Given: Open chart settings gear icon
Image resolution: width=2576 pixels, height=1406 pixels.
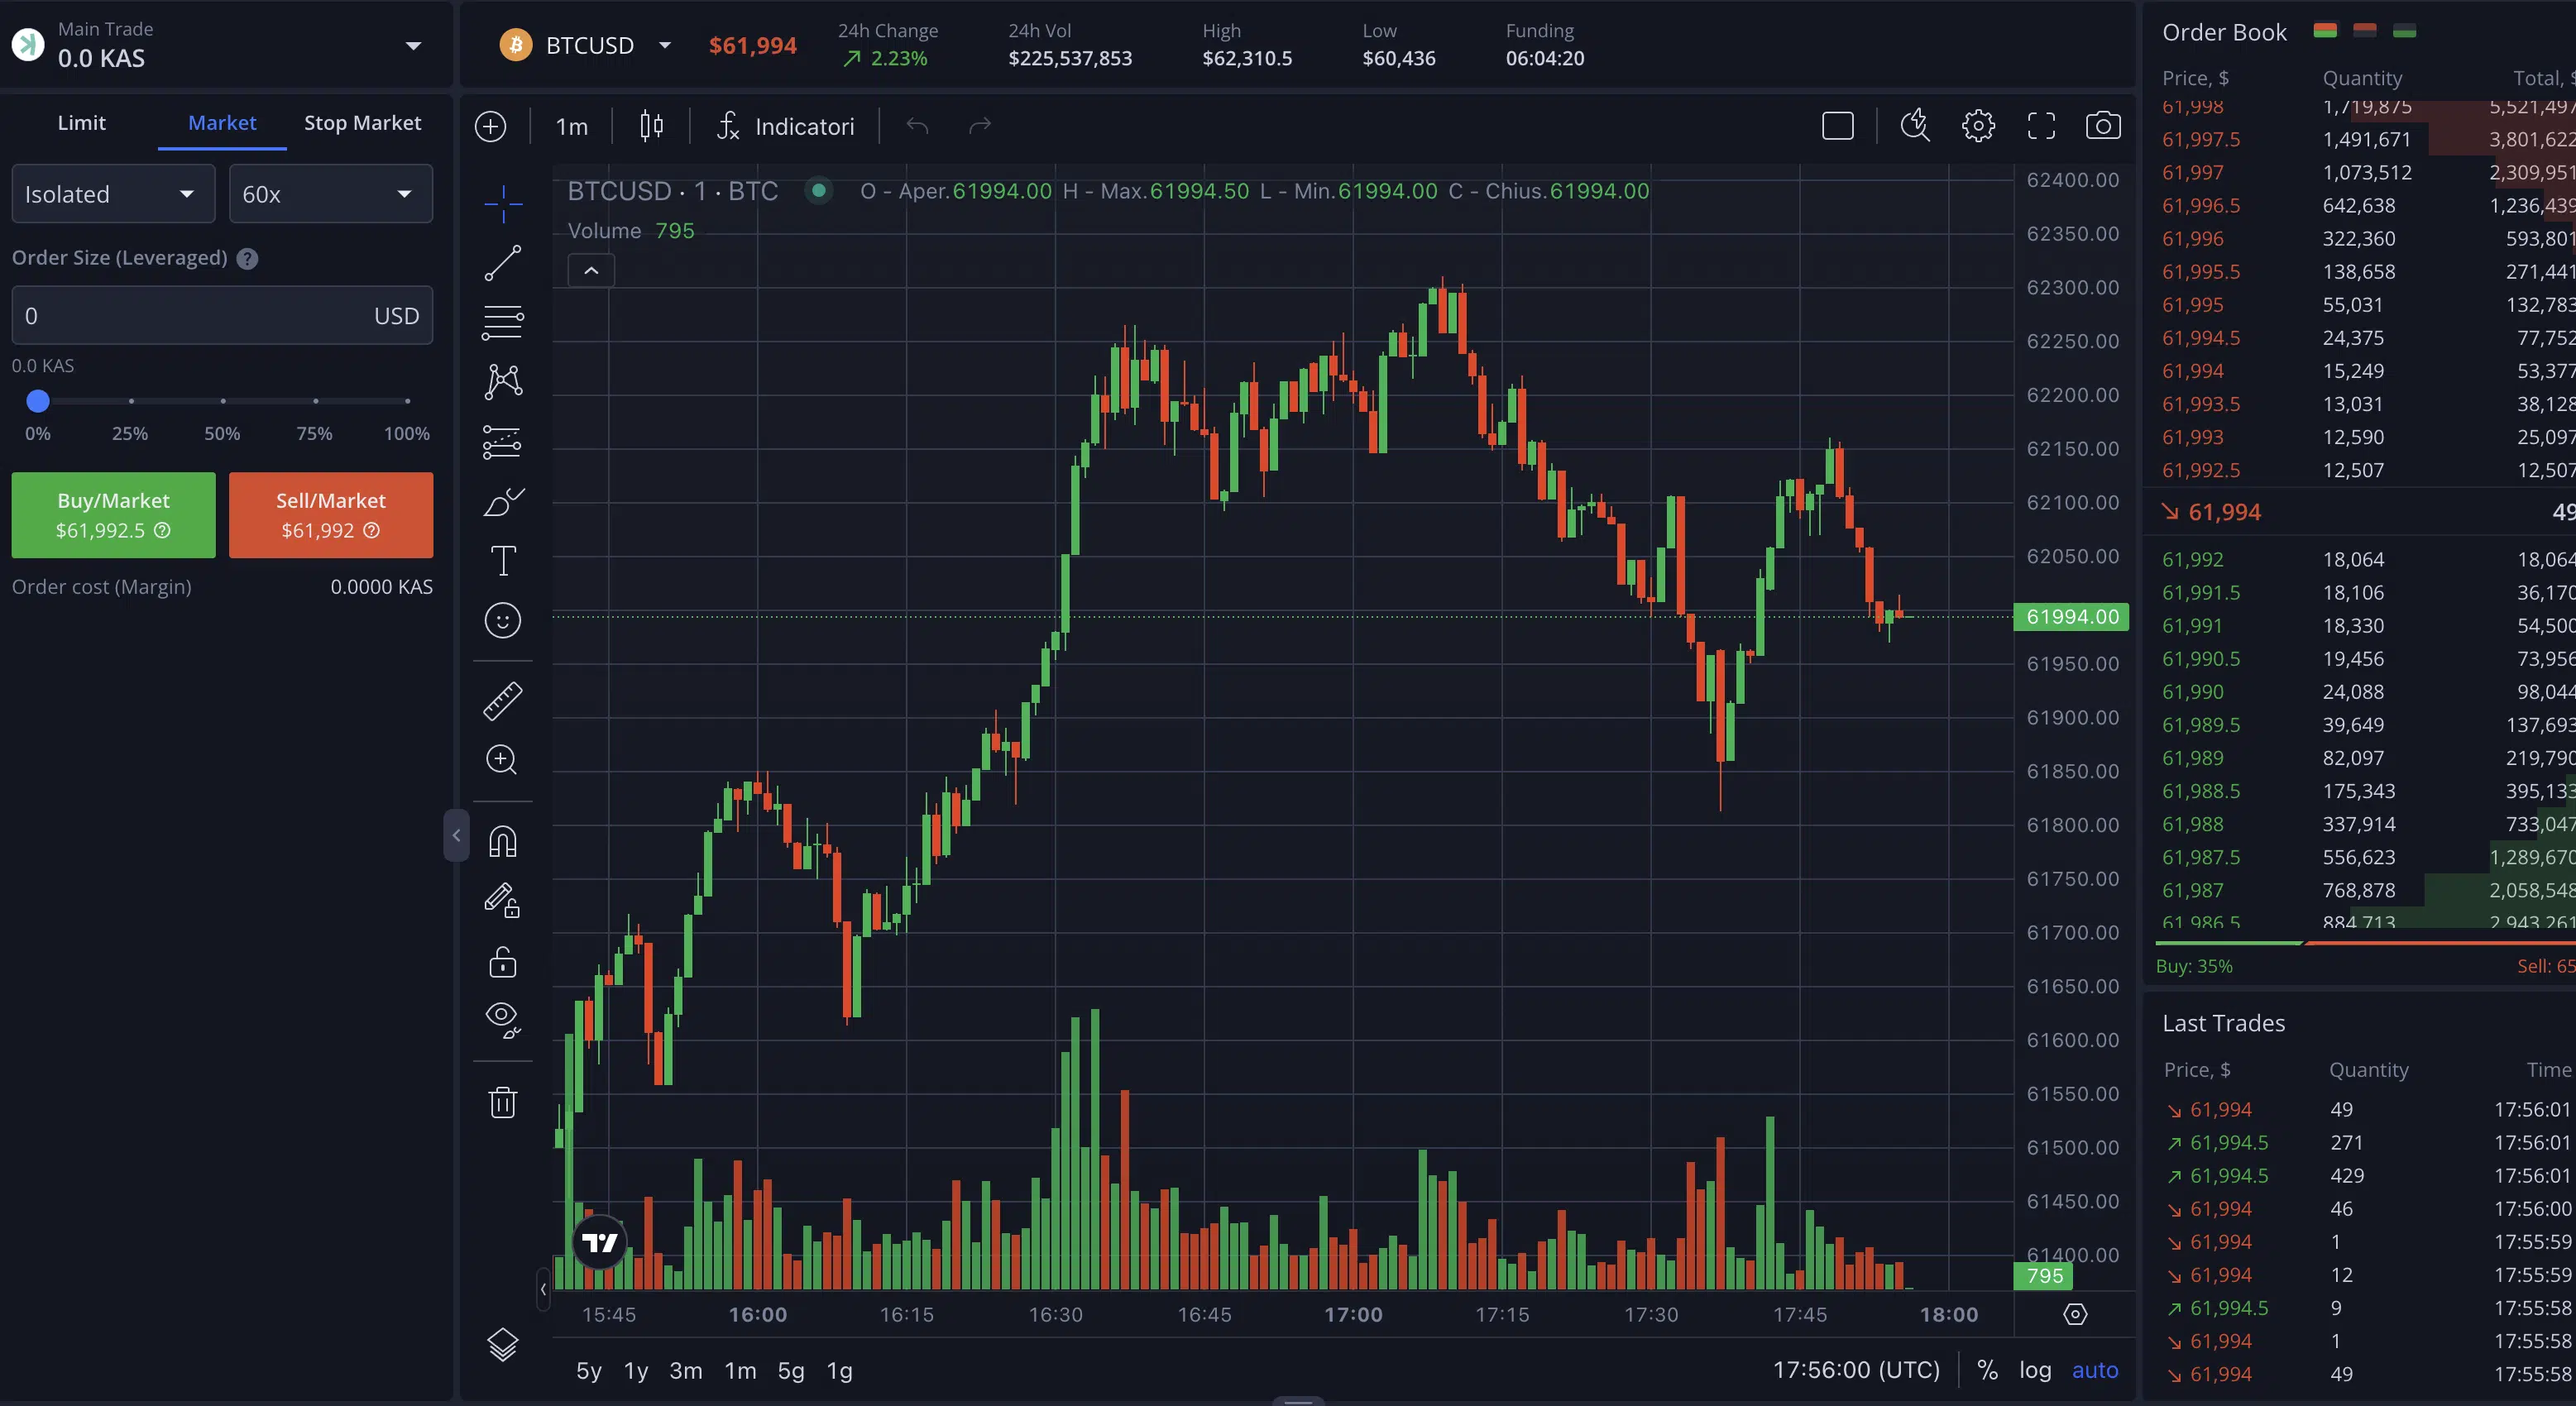Looking at the screenshot, I should 1978,126.
